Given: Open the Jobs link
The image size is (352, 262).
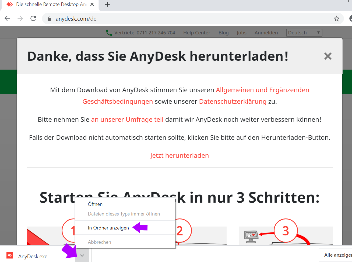Looking at the screenshot, I should [x=241, y=33].
